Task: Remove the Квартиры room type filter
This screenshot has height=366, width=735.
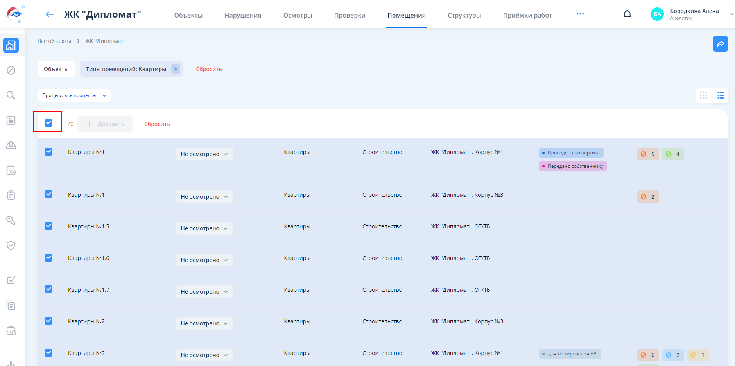Action: (x=176, y=69)
